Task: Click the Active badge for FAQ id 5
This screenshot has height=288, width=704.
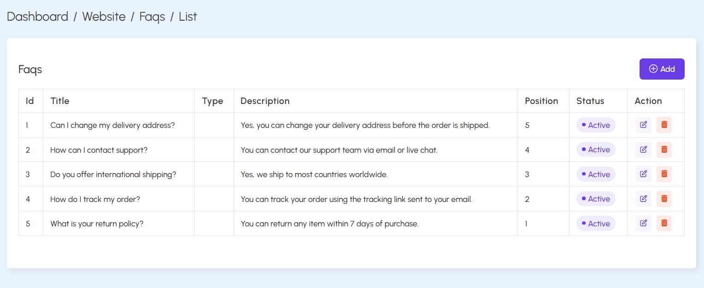Action: point(596,224)
